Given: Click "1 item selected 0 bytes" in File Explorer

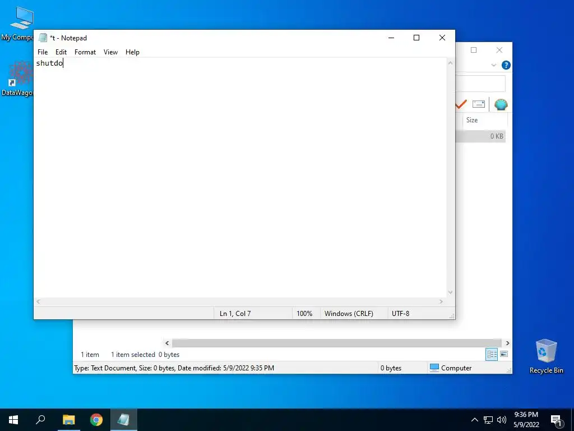Looking at the screenshot, I should point(145,355).
